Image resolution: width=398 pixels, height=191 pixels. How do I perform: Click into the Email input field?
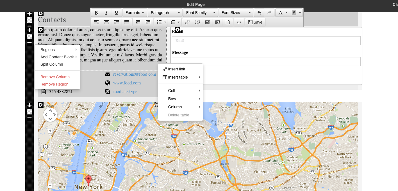pos(266,41)
